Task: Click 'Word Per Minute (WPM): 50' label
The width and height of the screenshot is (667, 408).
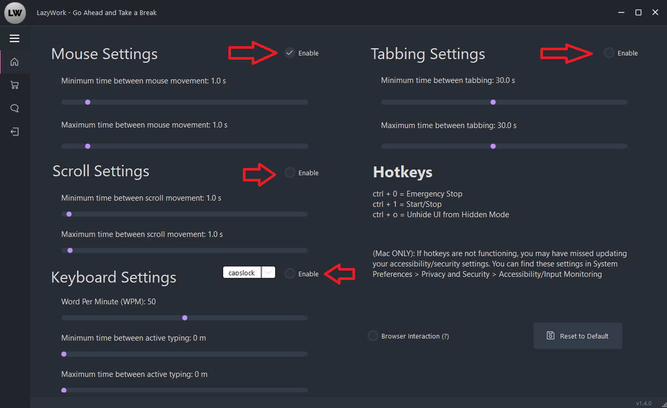Action: coord(108,302)
